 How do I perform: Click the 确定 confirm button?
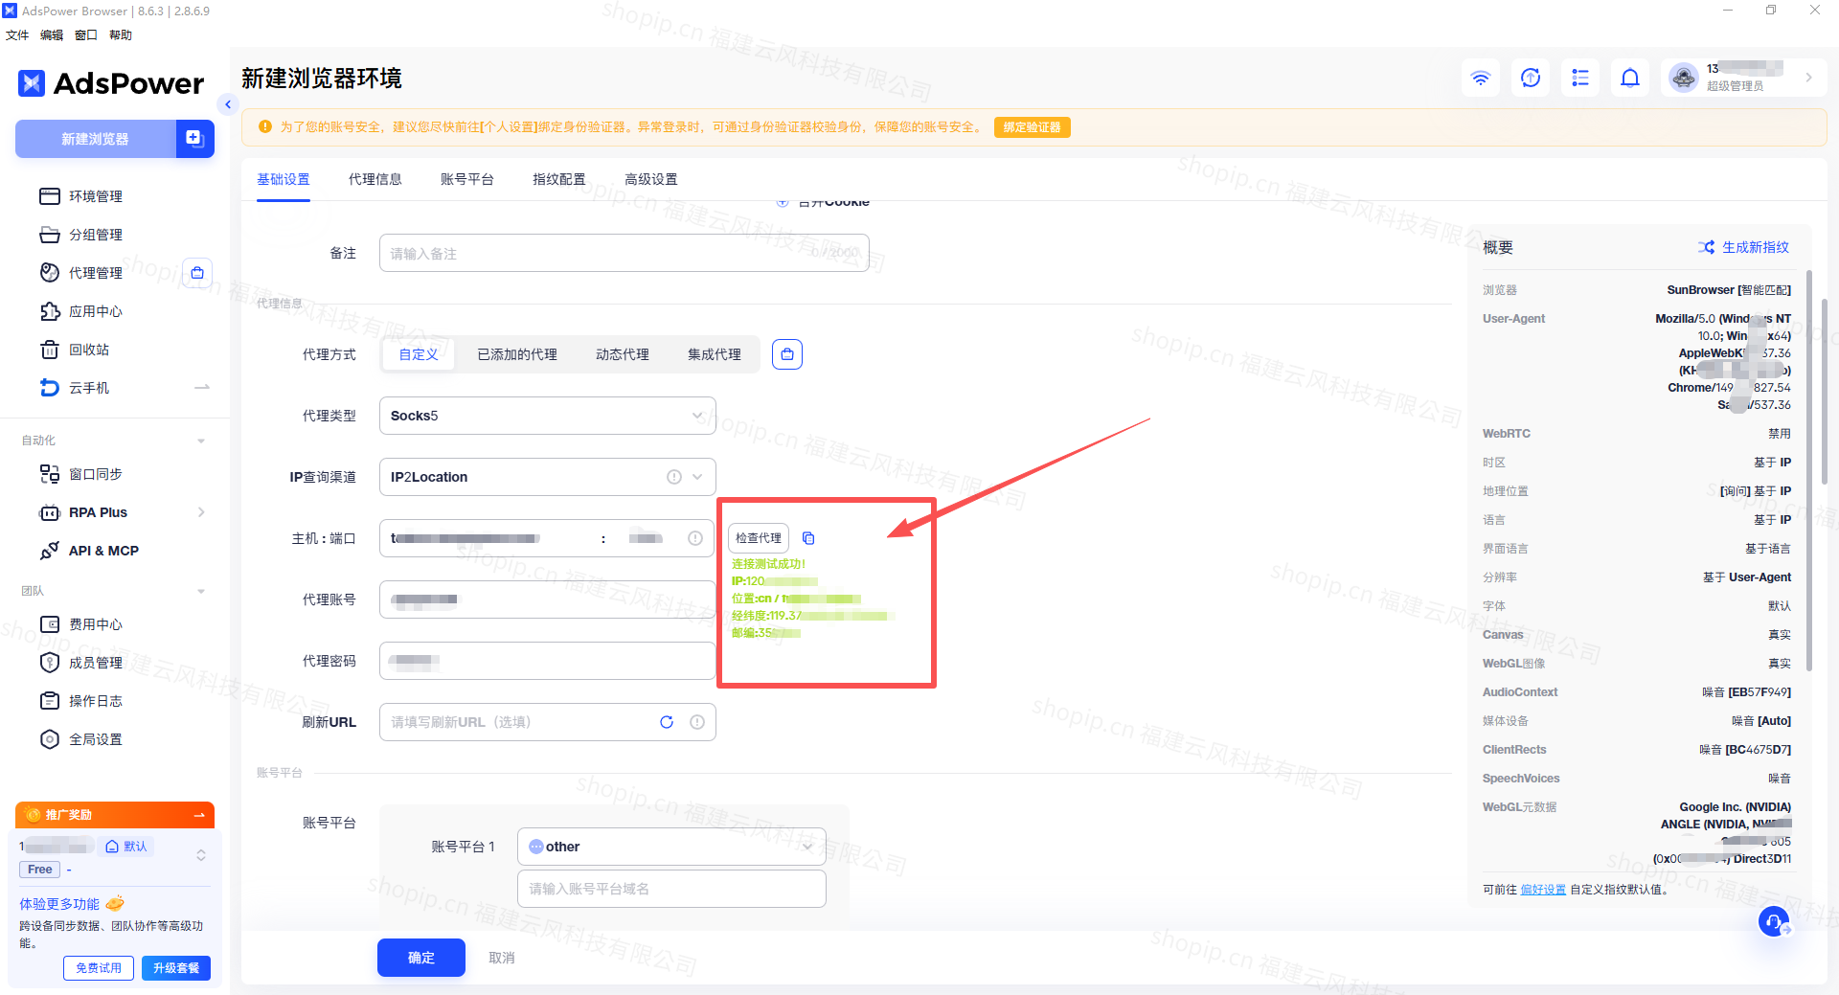pyautogui.click(x=421, y=958)
